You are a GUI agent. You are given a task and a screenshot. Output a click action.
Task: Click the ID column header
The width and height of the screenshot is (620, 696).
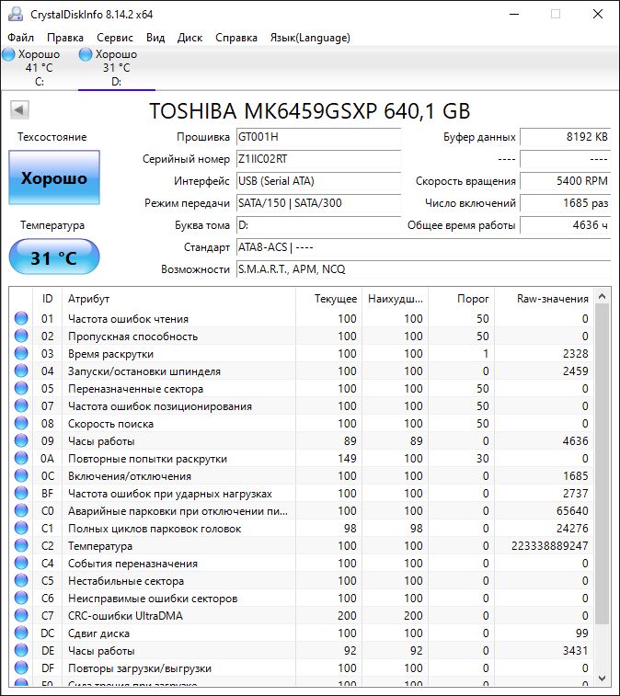coord(48,299)
